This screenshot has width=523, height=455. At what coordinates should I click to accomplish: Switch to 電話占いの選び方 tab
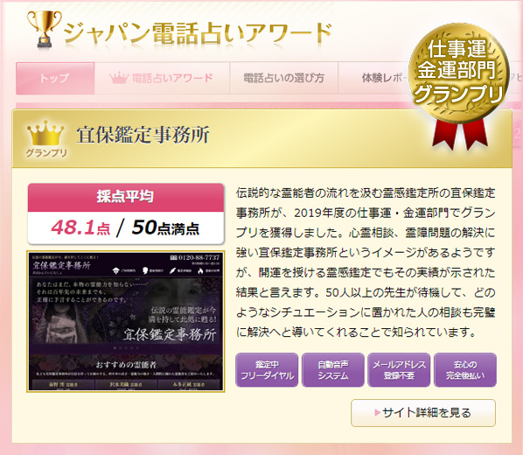[x=283, y=78]
